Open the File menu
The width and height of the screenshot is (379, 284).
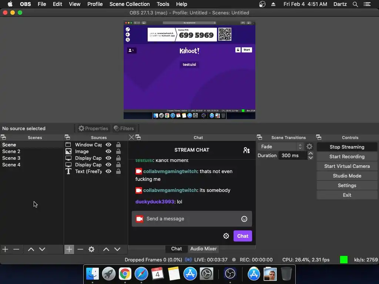tap(42, 4)
